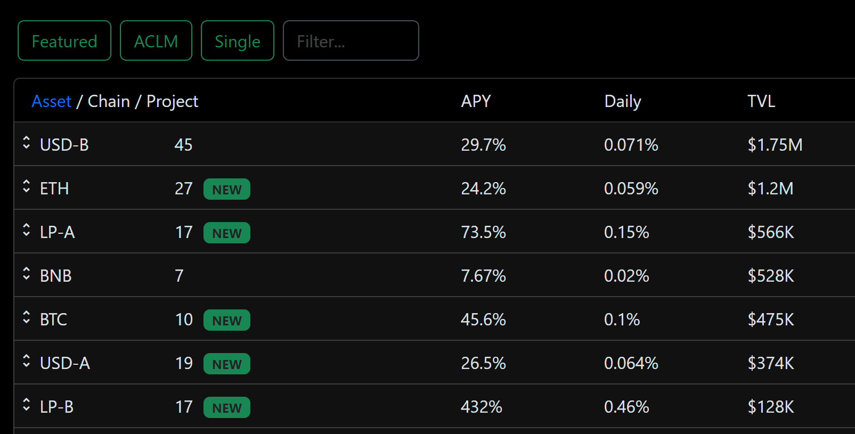Sort table by APY column
The image size is (855, 434).
tap(476, 101)
